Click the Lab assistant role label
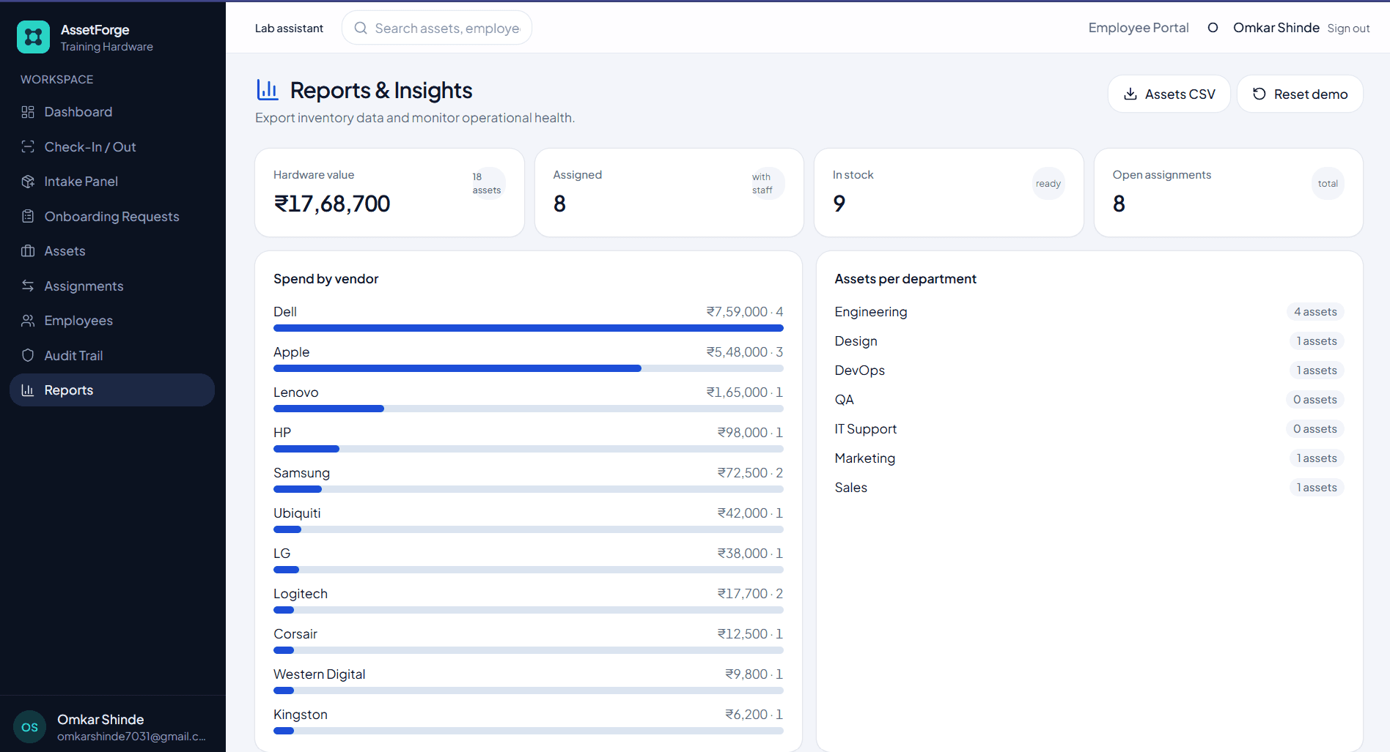This screenshot has height=752, width=1390. tap(289, 29)
